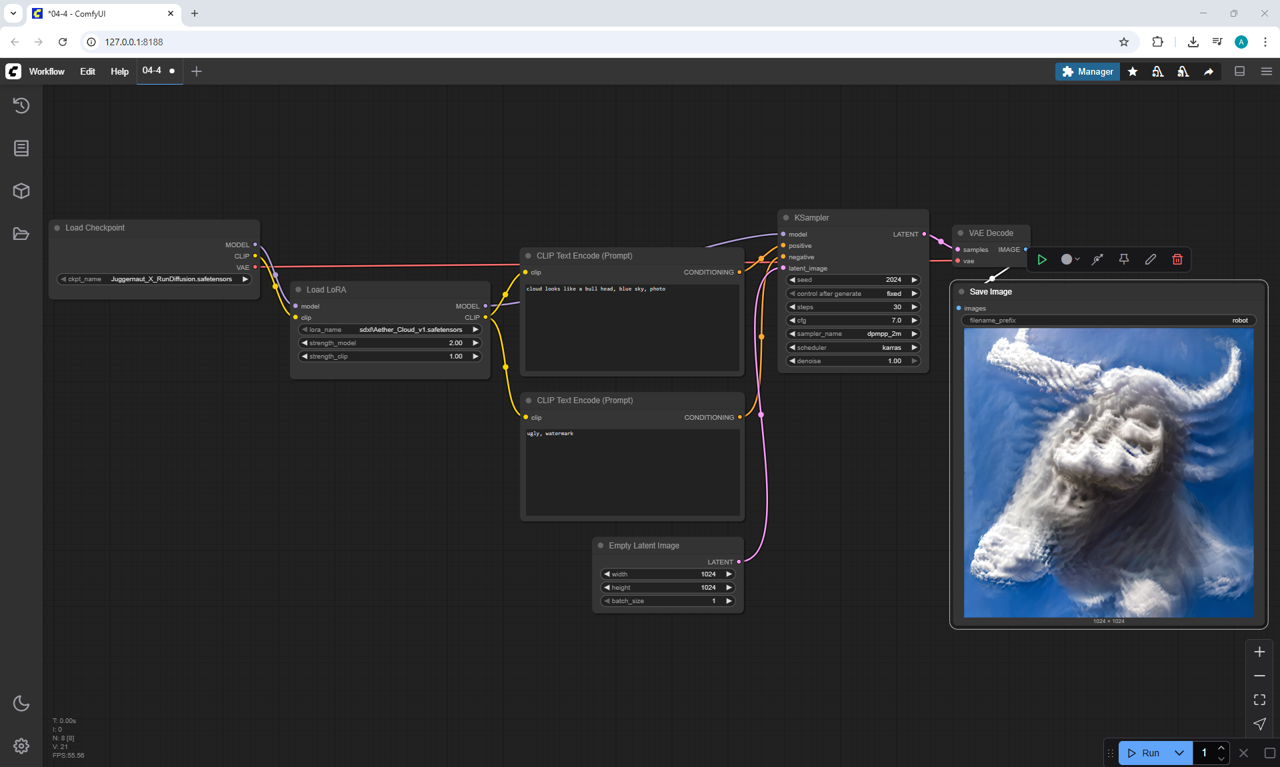This screenshot has height=767, width=1280.
Task: Click the red delete trash icon
Action: tap(1177, 259)
